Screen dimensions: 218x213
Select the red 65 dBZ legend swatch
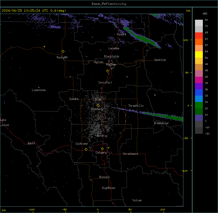(x=199, y=36)
